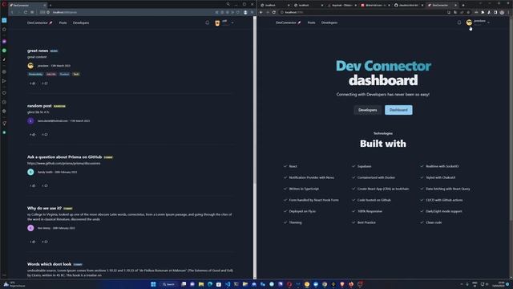The image size is (513, 289).
Task: Open Posts in right window navbar
Action: click(311, 22)
